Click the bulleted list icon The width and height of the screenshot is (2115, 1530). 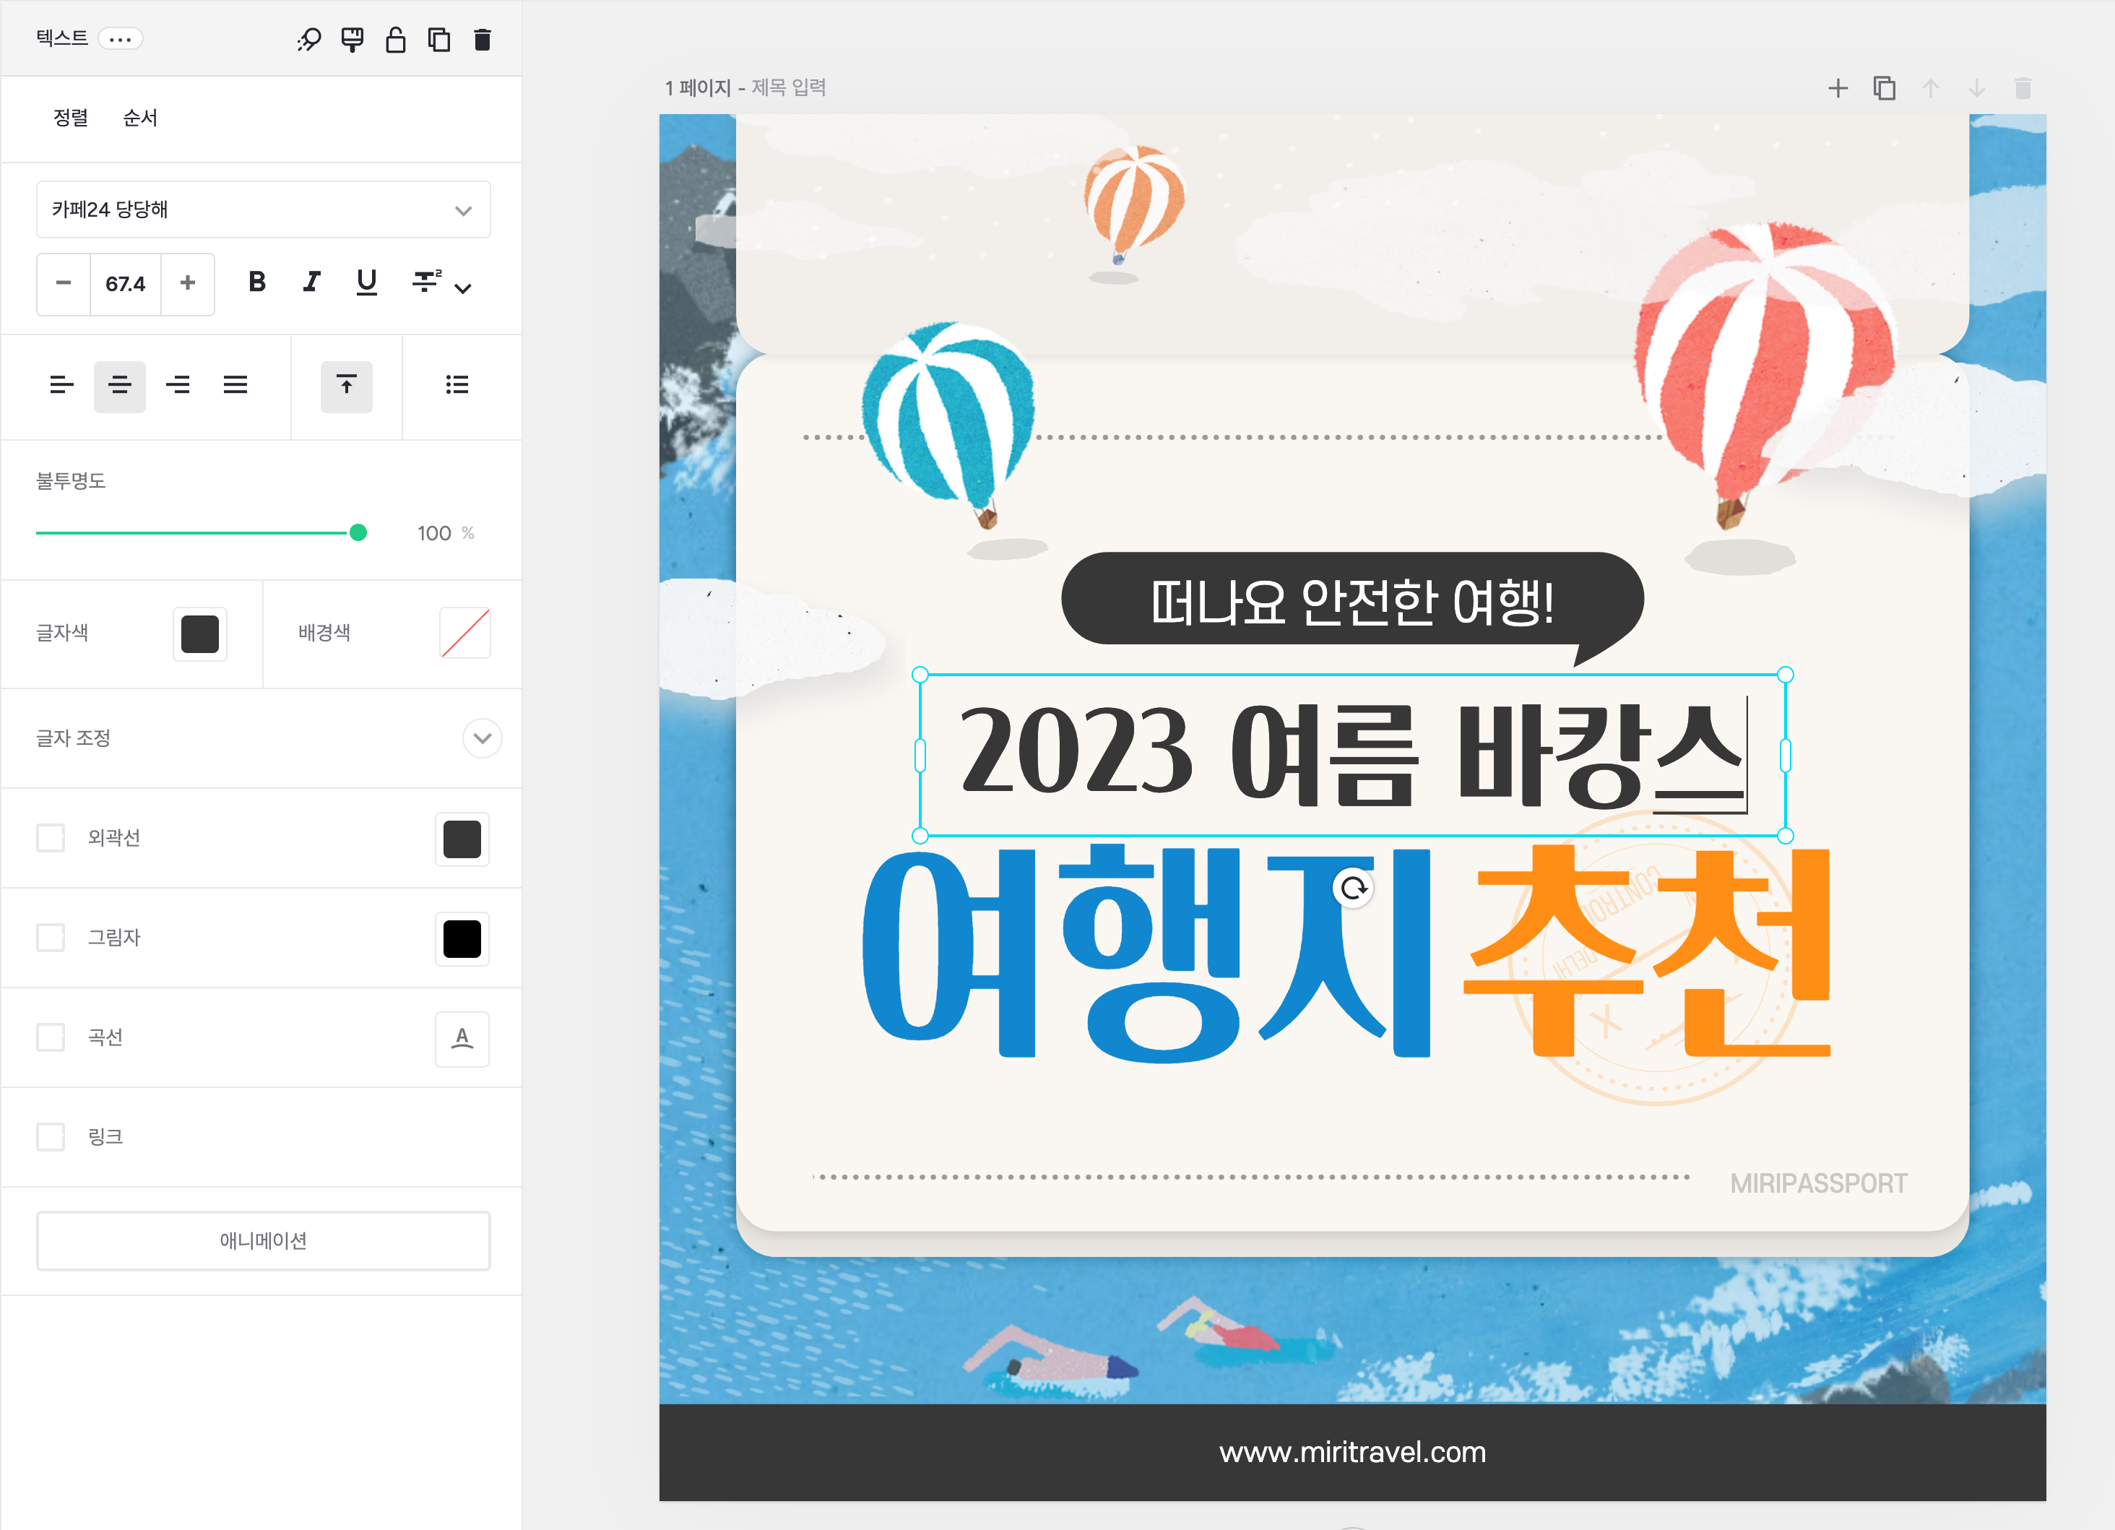click(x=457, y=385)
